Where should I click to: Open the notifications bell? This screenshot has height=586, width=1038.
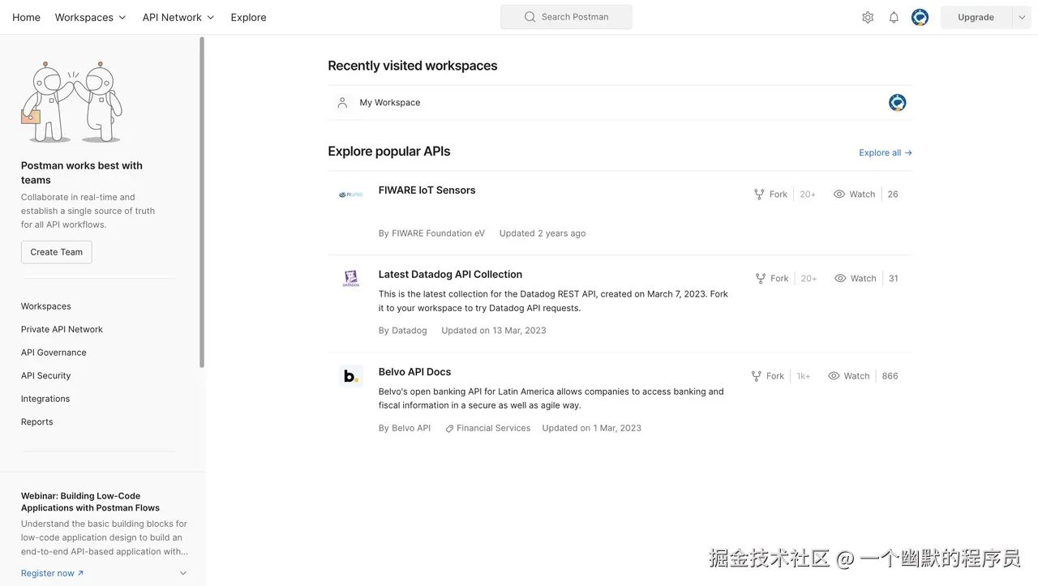[x=894, y=17]
